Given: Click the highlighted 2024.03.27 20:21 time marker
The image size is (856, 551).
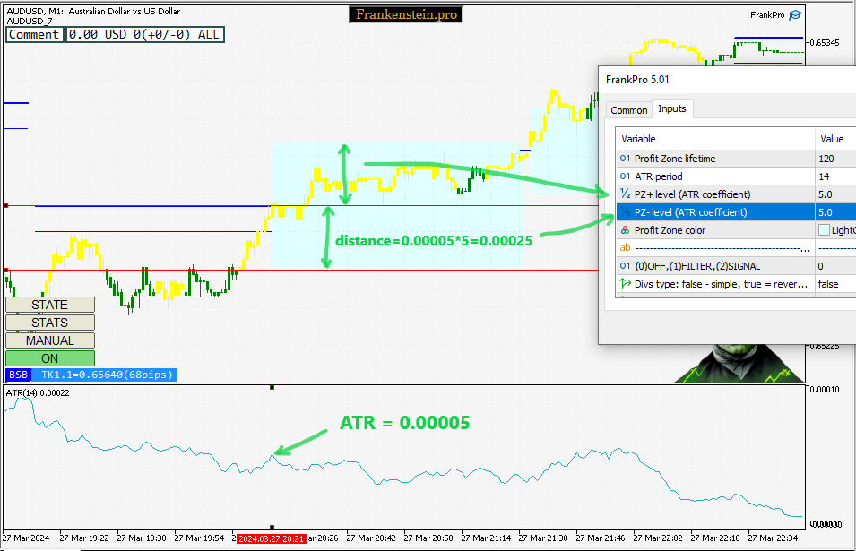Looking at the screenshot, I should [x=271, y=539].
